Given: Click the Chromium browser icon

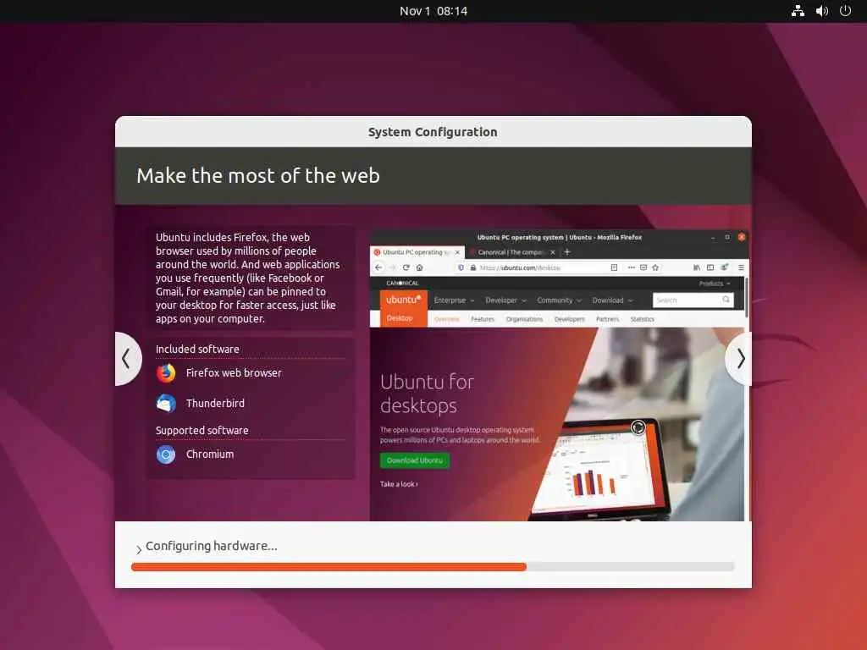Looking at the screenshot, I should pos(166,454).
